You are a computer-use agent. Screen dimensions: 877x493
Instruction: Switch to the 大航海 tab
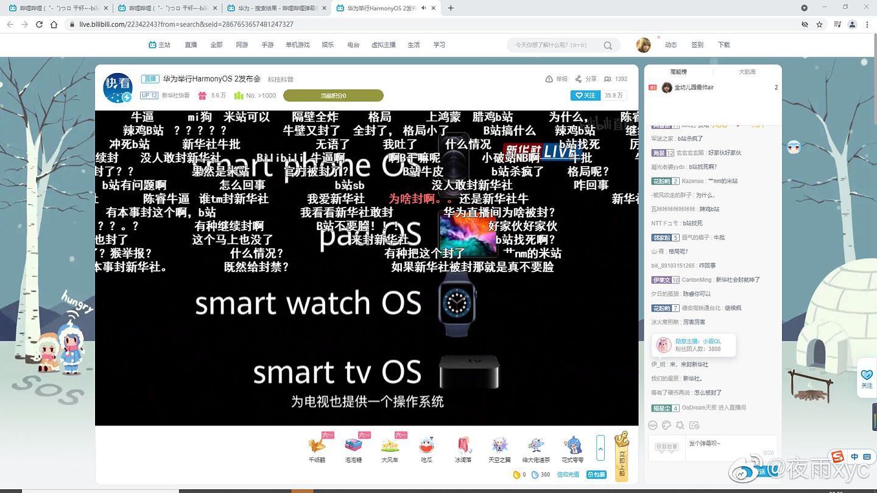[747, 72]
